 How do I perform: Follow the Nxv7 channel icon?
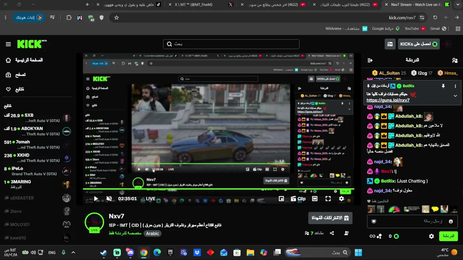click(x=346, y=233)
